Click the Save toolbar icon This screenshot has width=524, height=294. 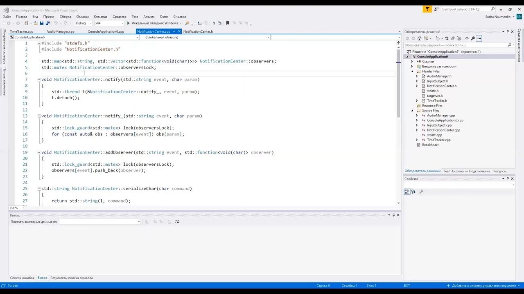point(42,23)
